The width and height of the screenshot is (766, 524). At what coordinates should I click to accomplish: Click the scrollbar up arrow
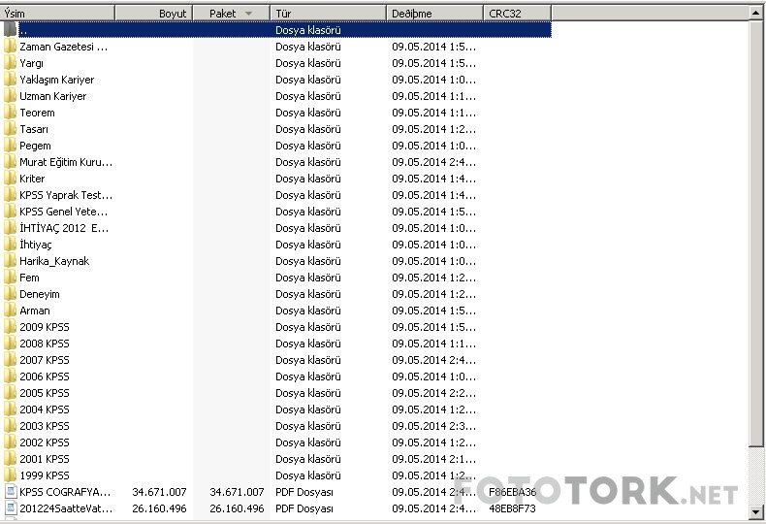(756, 14)
